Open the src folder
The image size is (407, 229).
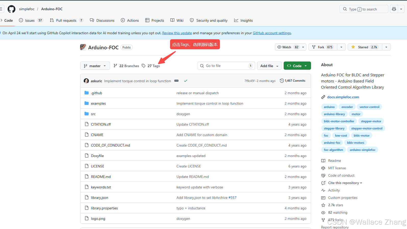(93, 114)
